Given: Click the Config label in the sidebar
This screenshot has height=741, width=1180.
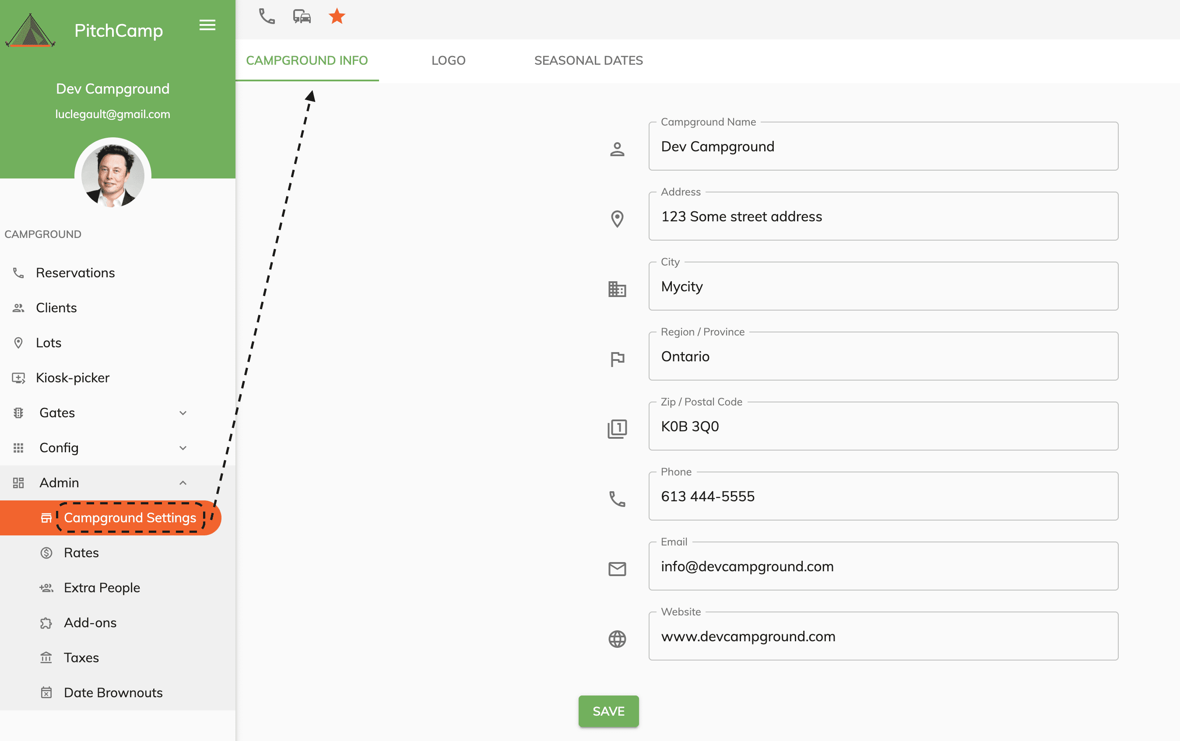Looking at the screenshot, I should 59,448.
